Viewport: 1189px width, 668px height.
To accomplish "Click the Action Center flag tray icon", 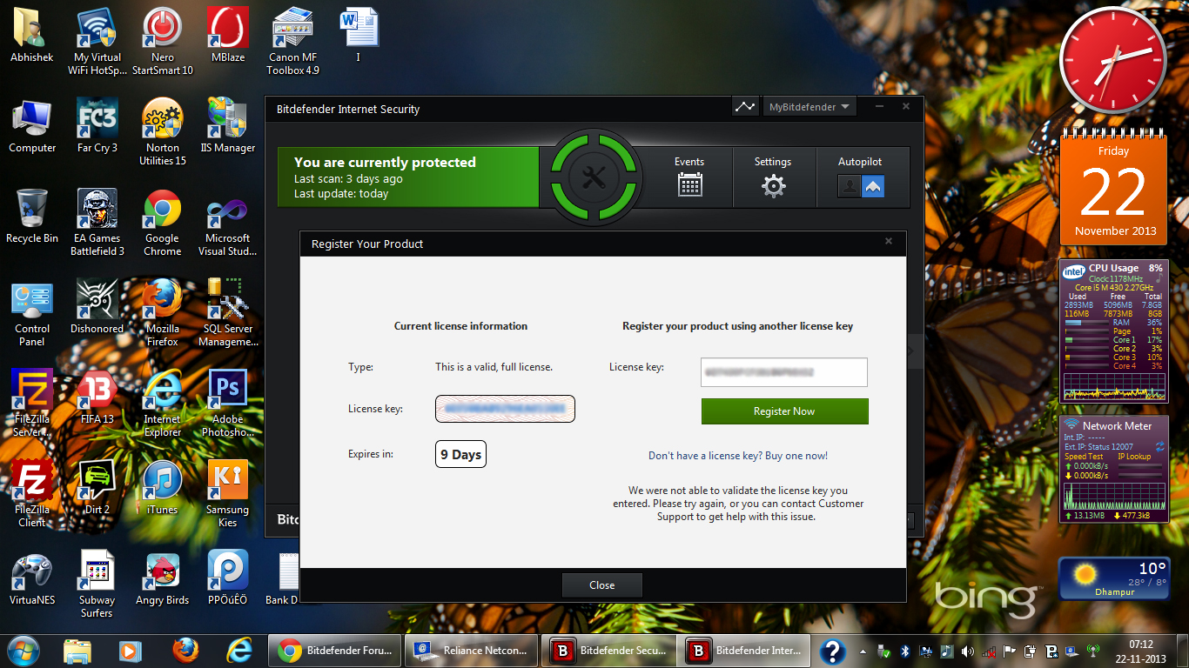I will 1009,651.
